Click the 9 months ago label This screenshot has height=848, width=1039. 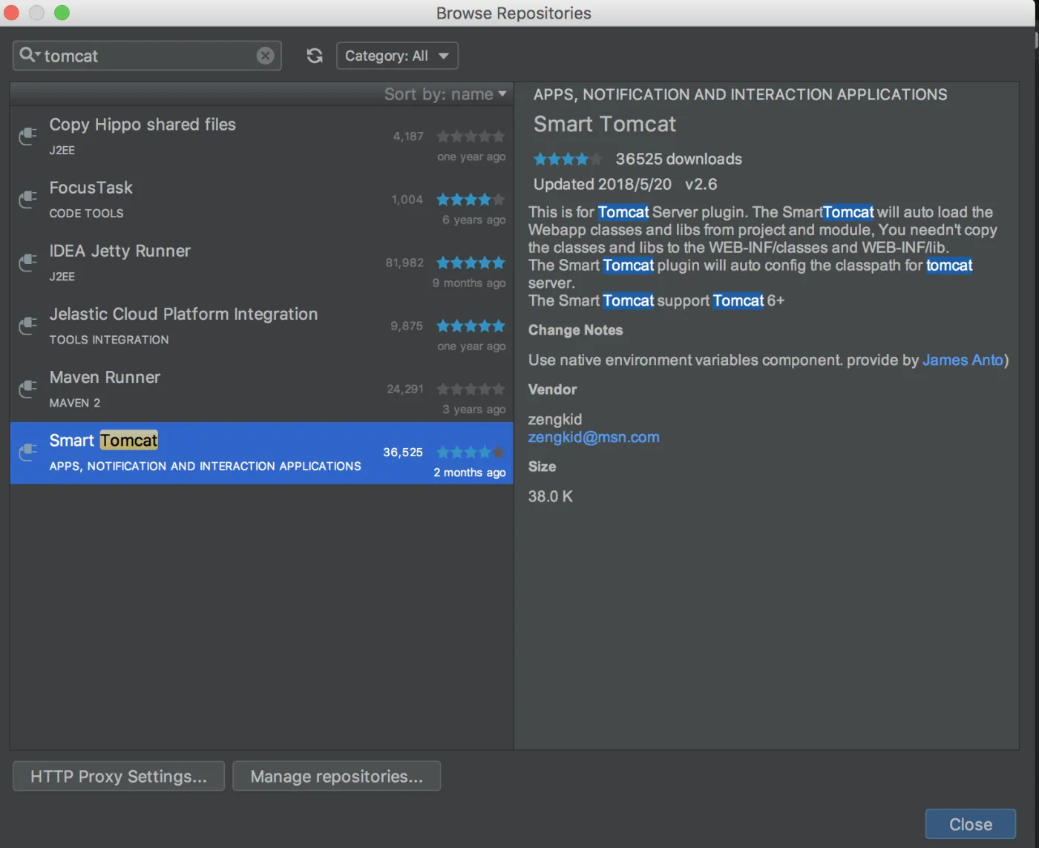pos(469,283)
